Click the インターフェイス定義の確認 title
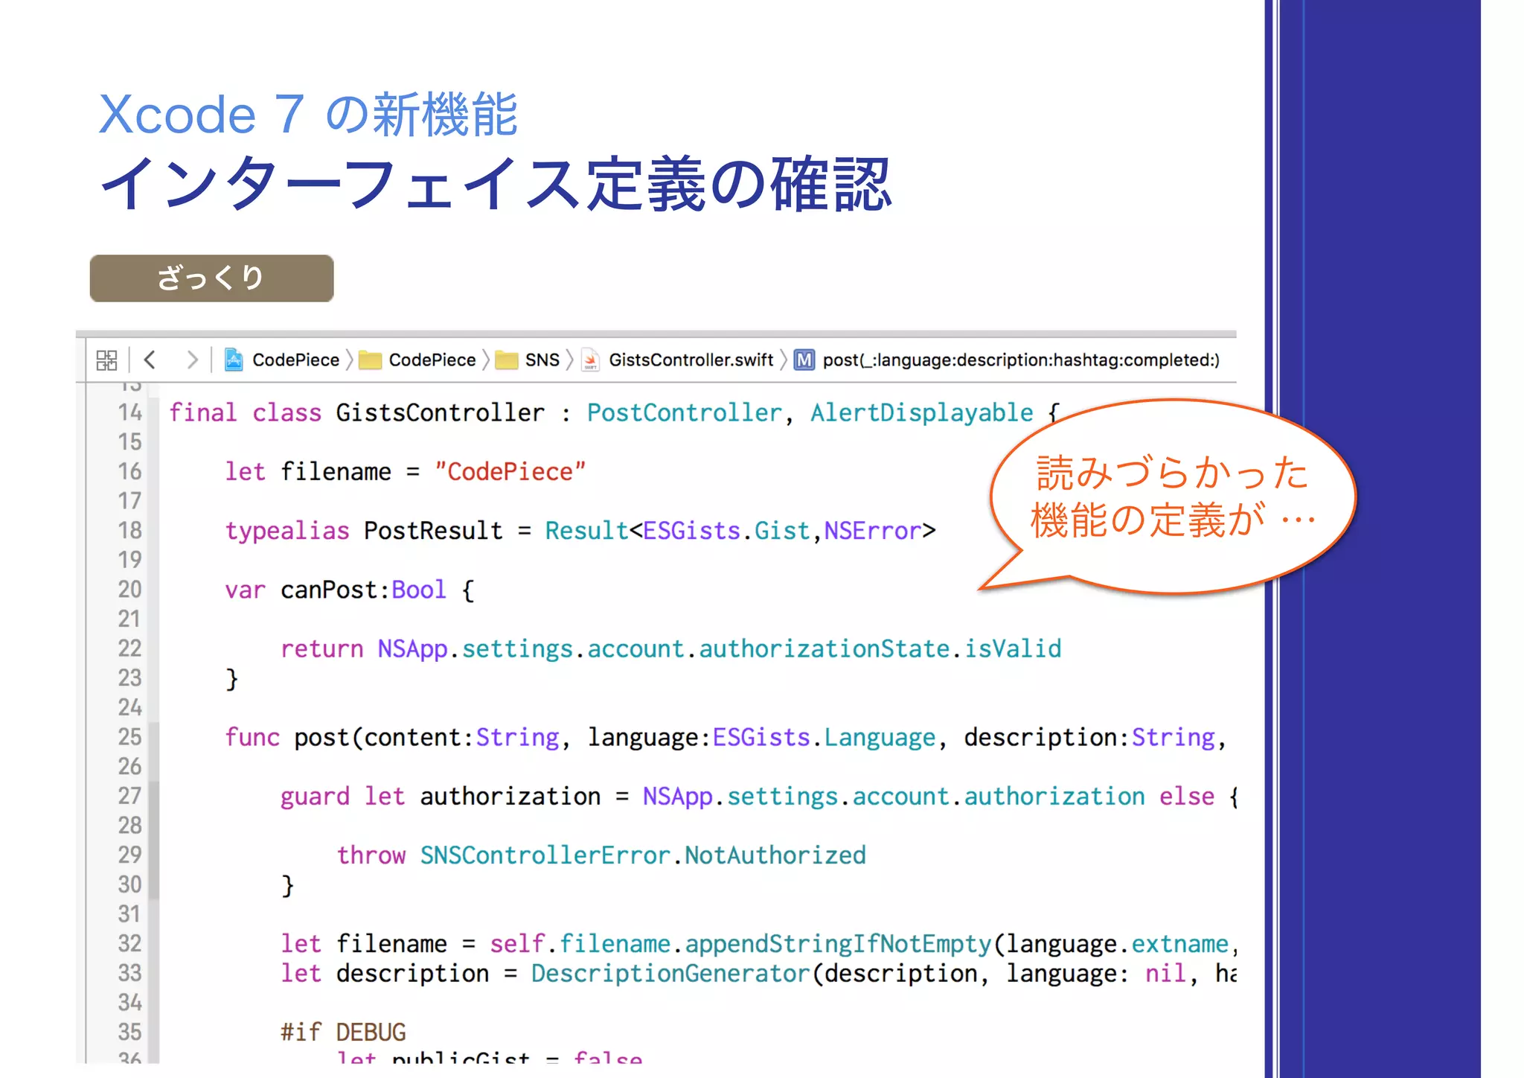The width and height of the screenshot is (1524, 1078). point(495,184)
